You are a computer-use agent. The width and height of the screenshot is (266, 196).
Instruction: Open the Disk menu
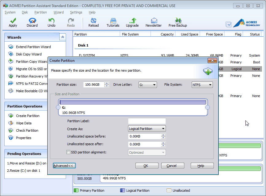click(25, 12)
